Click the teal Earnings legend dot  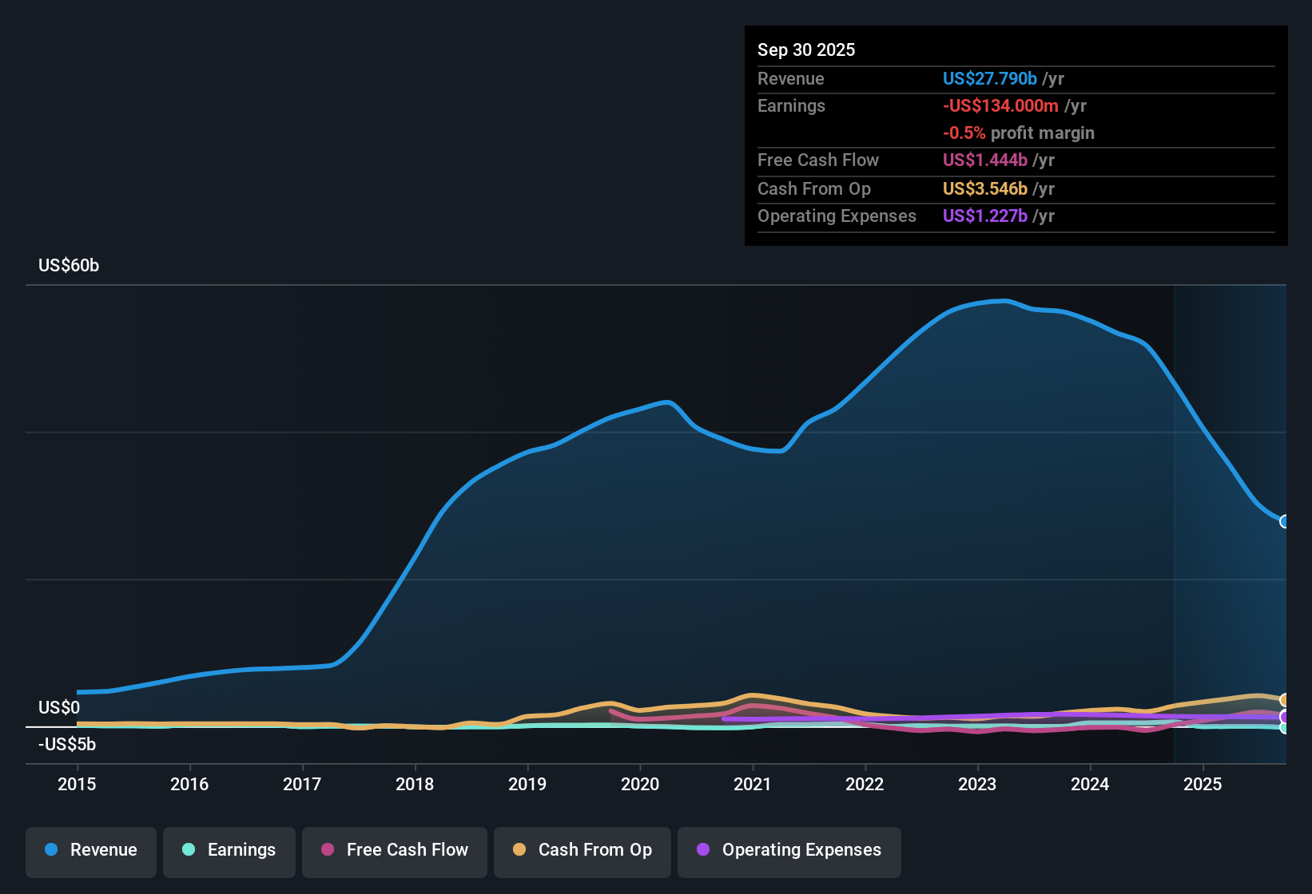point(189,850)
